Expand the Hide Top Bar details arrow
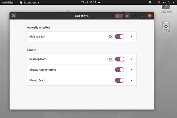The width and height of the screenshot is (177, 118). click(x=131, y=36)
